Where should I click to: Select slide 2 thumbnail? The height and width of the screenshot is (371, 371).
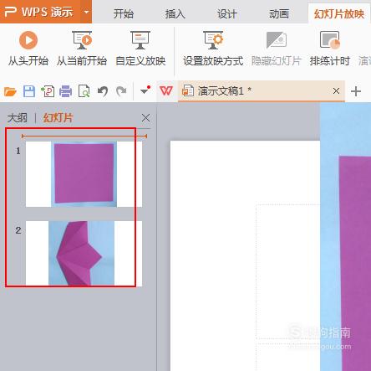click(84, 253)
